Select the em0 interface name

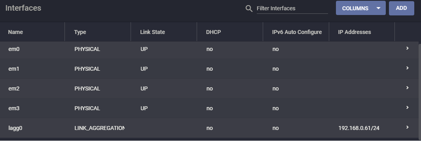(14, 49)
